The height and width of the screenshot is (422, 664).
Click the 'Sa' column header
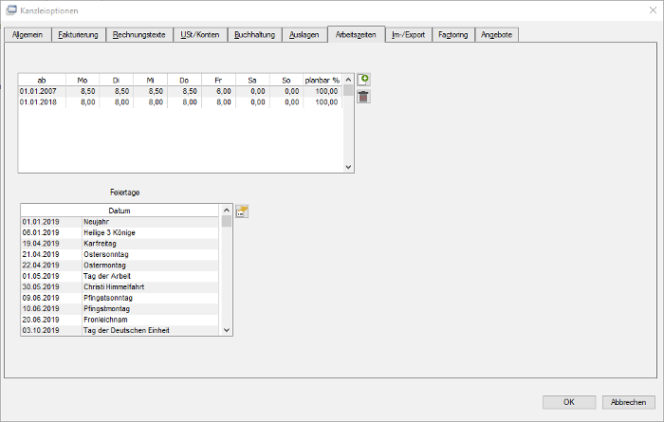click(x=252, y=80)
